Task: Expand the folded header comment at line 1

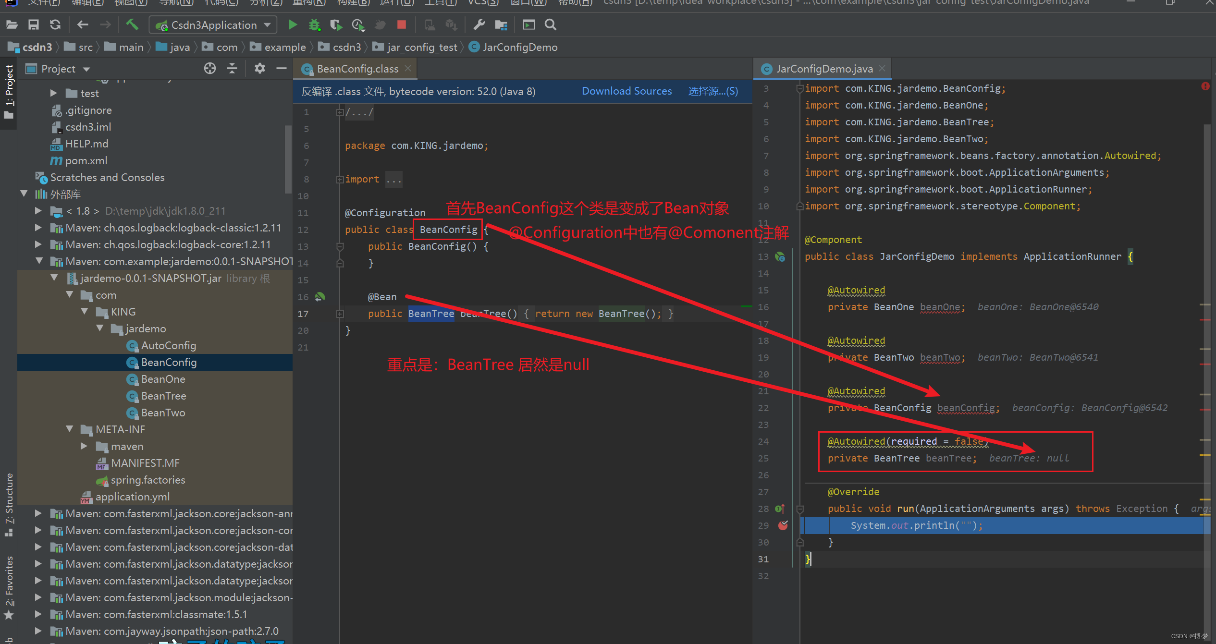Action: point(340,112)
